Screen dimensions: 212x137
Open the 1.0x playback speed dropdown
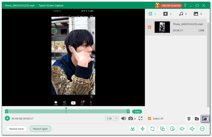pyautogui.click(x=112, y=118)
